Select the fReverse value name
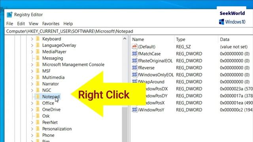Viewport: 253px width, 142px height. (x=146, y=67)
